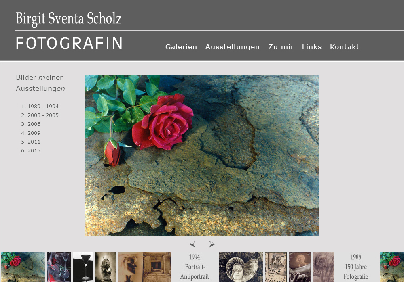Click the large rose photograph
Image resolution: width=404 pixels, height=282 pixels.
(x=202, y=156)
